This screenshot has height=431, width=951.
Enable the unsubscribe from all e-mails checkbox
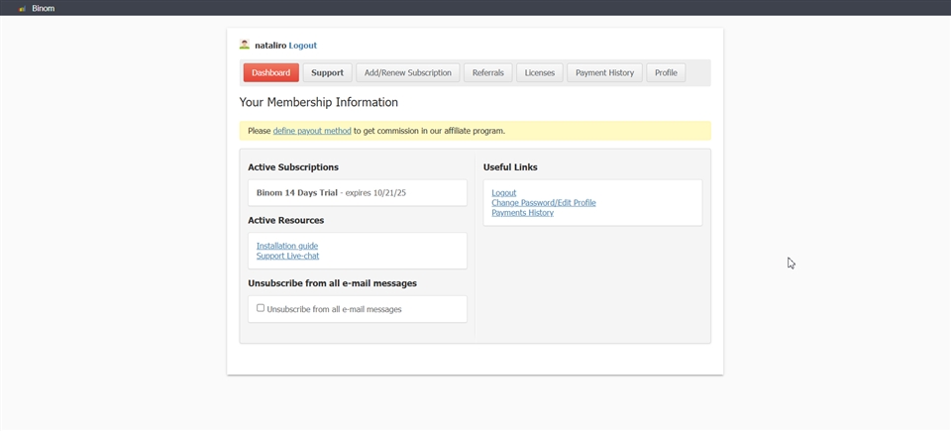click(261, 308)
